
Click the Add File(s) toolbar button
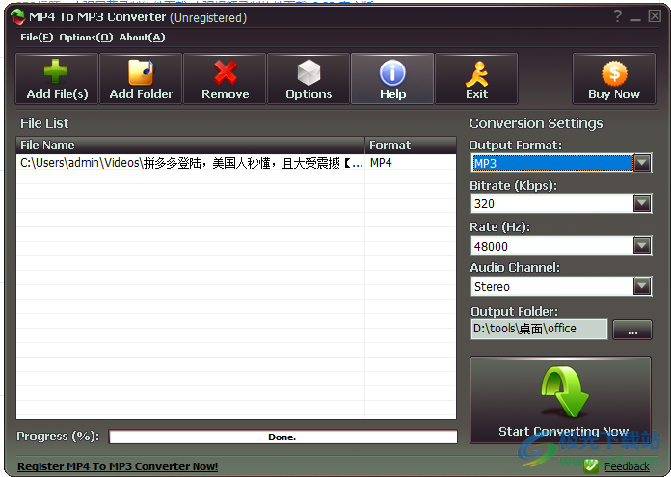click(57, 79)
